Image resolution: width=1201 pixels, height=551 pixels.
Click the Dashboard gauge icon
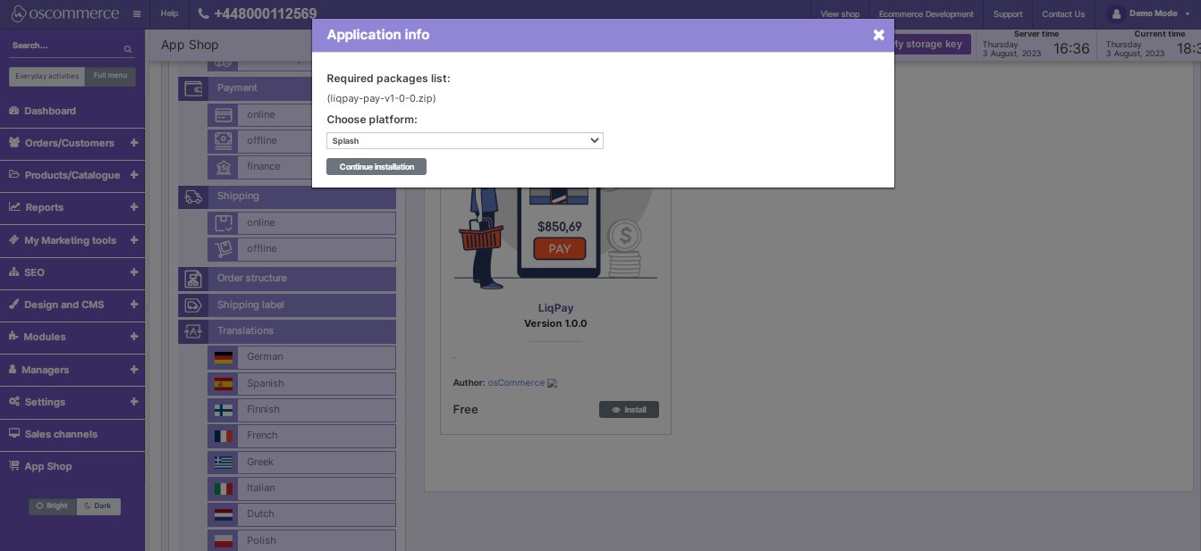click(14, 111)
